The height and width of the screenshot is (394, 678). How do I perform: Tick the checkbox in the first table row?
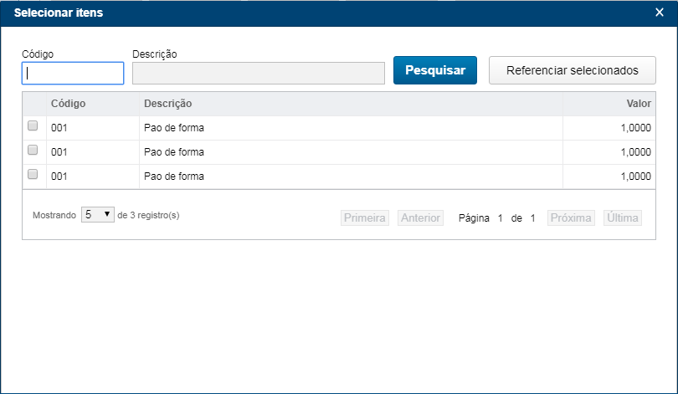pos(33,126)
